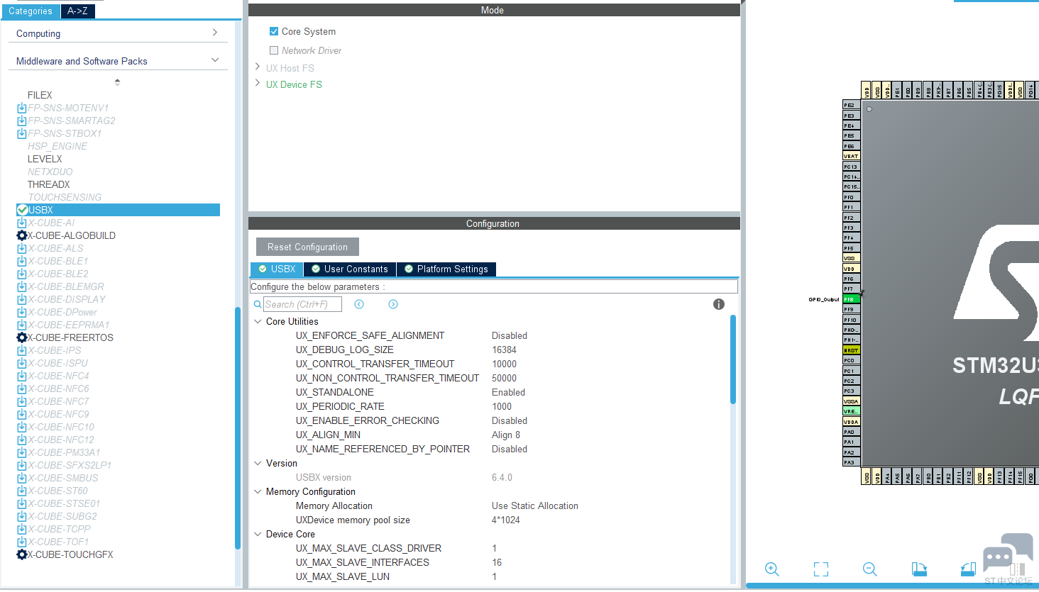Viewport: 1039px width, 592px height.
Task: Select THREADX in the middleware list
Action: click(48, 184)
